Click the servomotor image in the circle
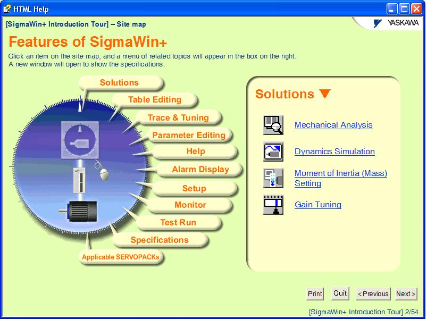This screenshot has height=319, width=427. point(78,211)
